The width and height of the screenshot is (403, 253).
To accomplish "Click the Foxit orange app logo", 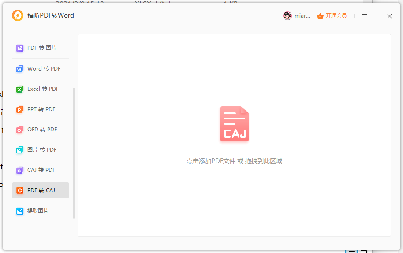I will (18, 15).
